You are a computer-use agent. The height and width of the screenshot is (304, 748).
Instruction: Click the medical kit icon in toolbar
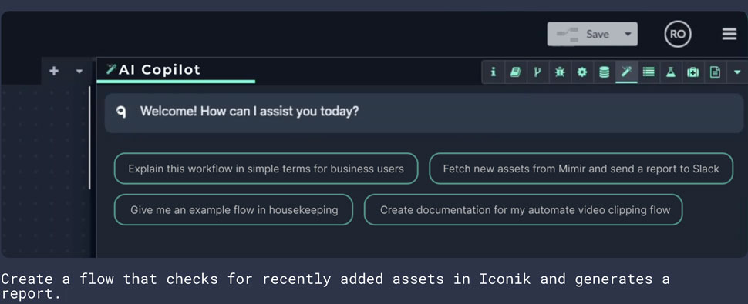click(x=692, y=72)
